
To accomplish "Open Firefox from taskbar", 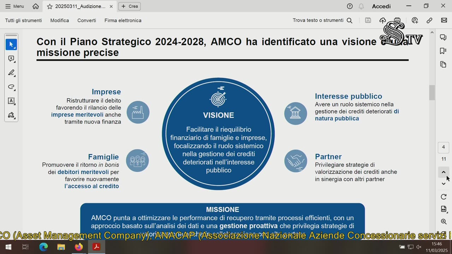I will (79, 247).
